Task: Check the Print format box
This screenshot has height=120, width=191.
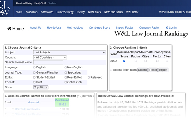Action: coord(34,82)
